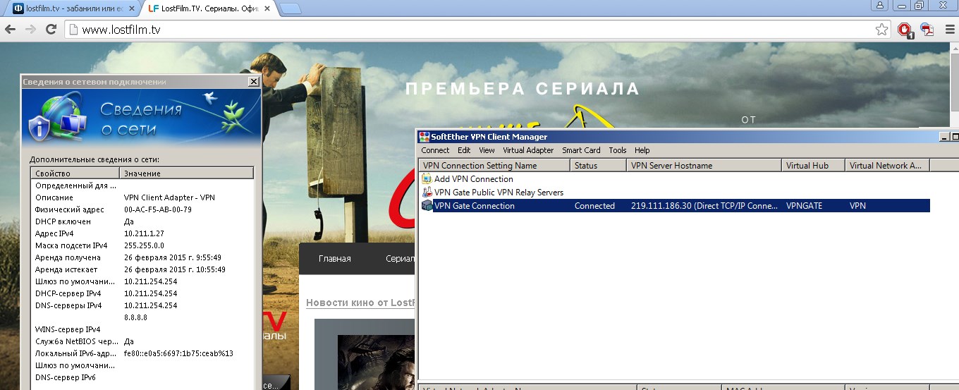Screen dimensions: 959x390
Task: Click the Значение column header
Action: click(x=186, y=173)
